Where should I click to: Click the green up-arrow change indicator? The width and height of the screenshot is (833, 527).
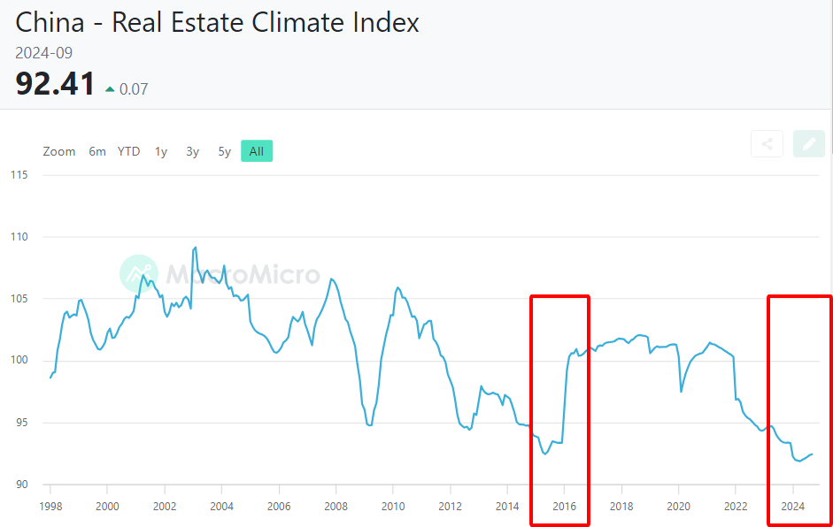tap(110, 88)
